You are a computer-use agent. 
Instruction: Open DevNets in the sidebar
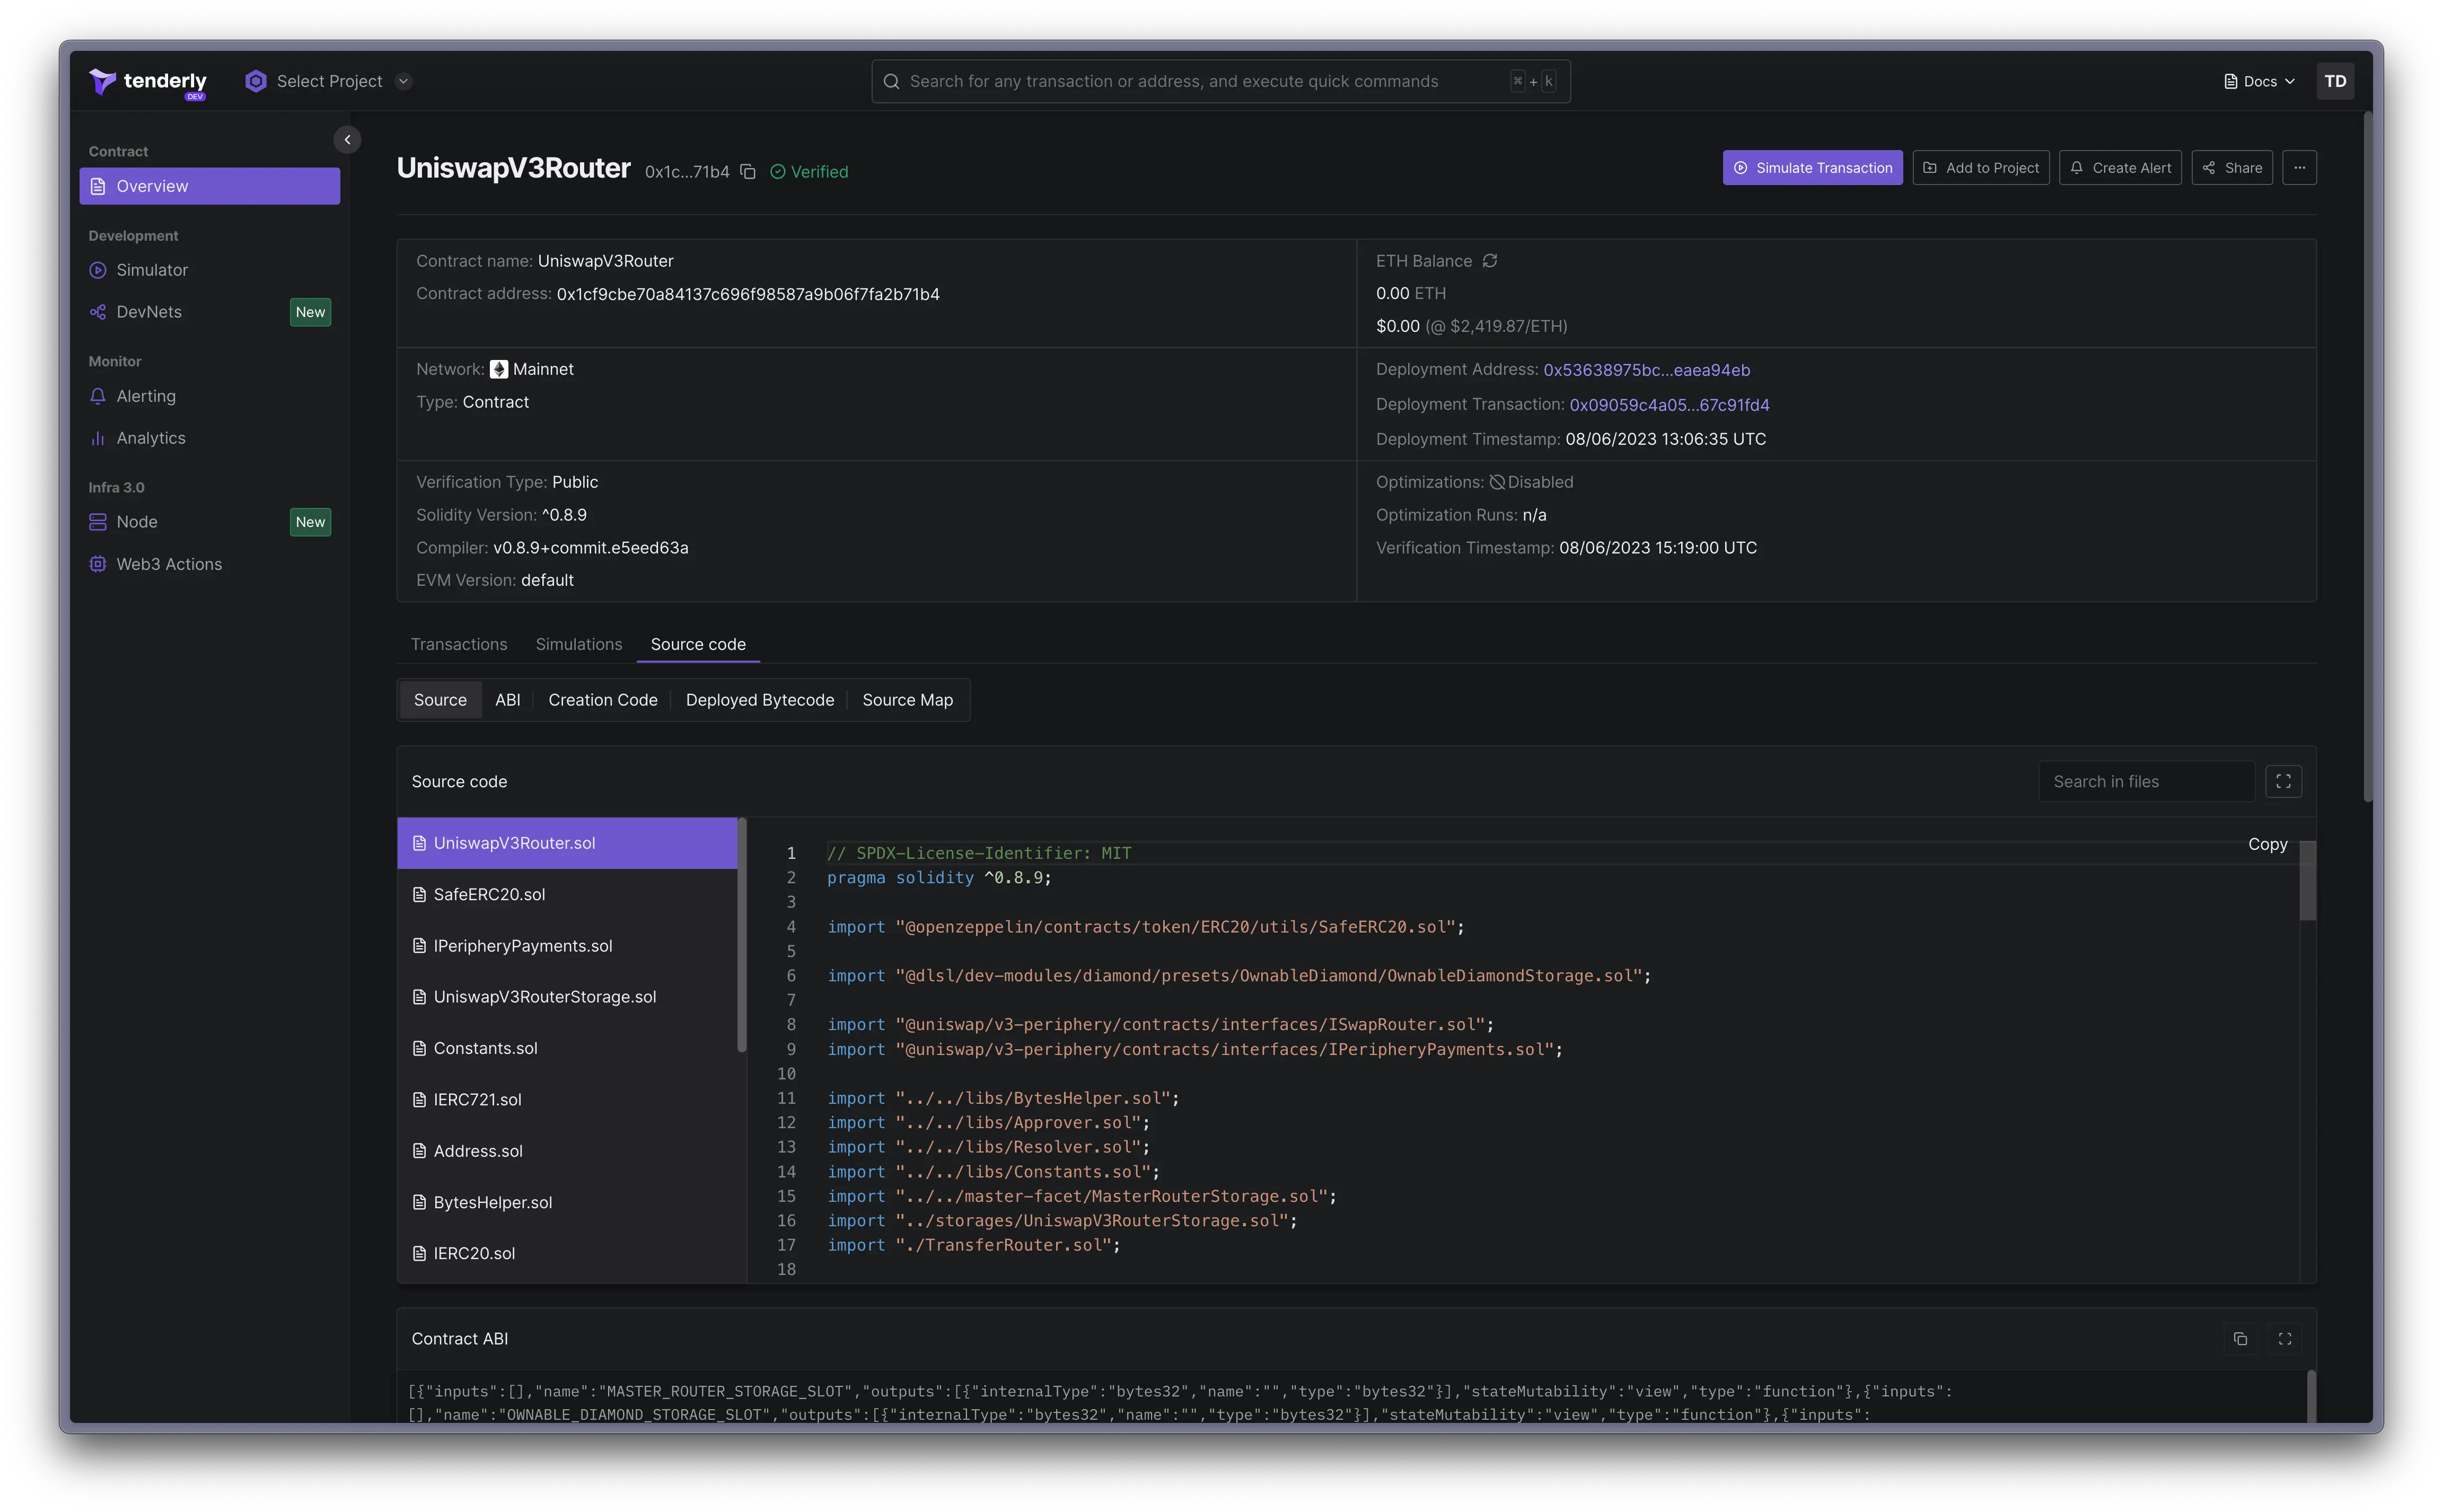click(x=148, y=311)
